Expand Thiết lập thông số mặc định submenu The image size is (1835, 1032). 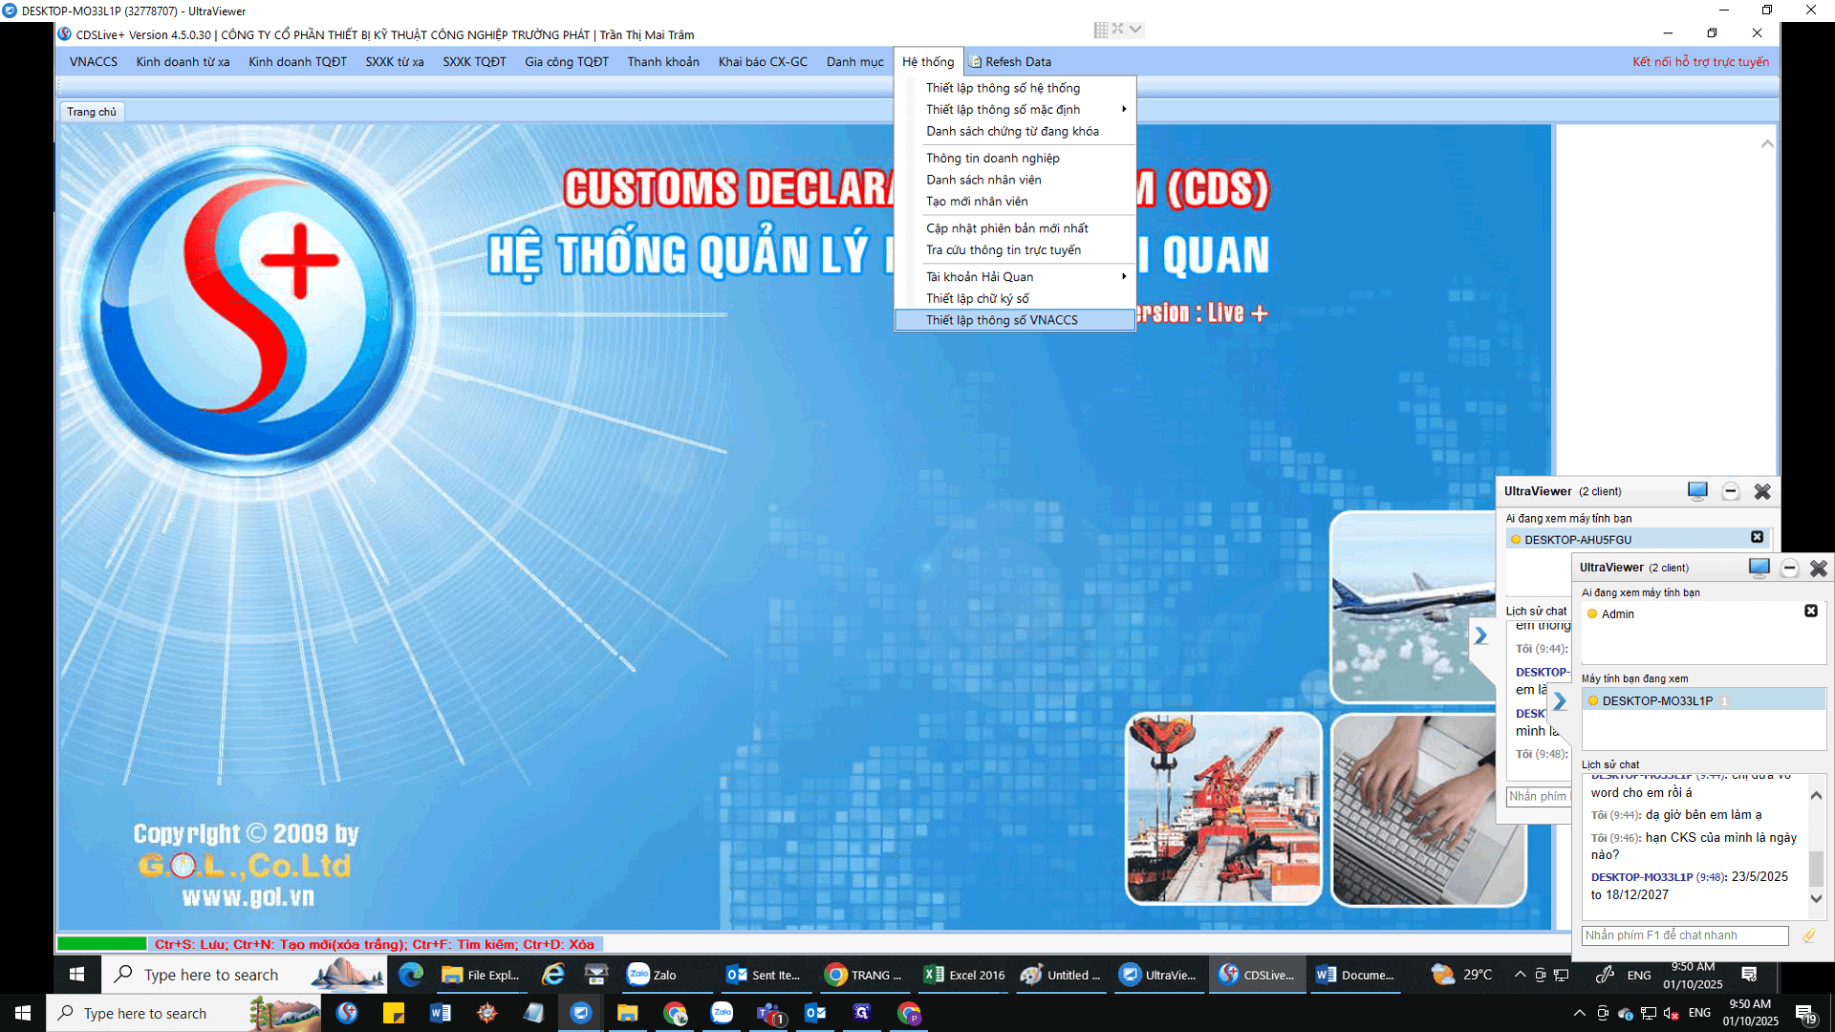click(x=1015, y=110)
